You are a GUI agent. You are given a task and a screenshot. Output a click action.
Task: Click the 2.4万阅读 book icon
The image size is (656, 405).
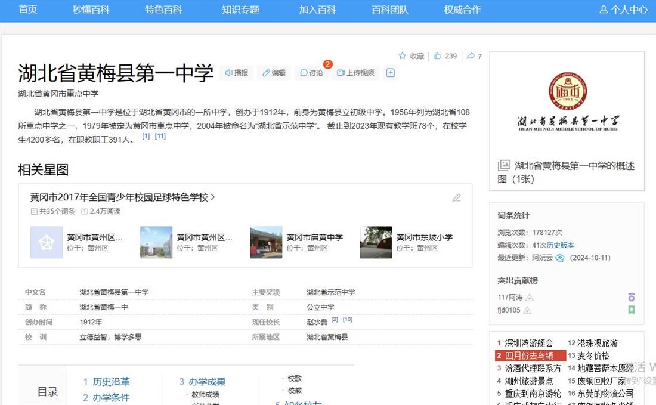click(x=85, y=211)
